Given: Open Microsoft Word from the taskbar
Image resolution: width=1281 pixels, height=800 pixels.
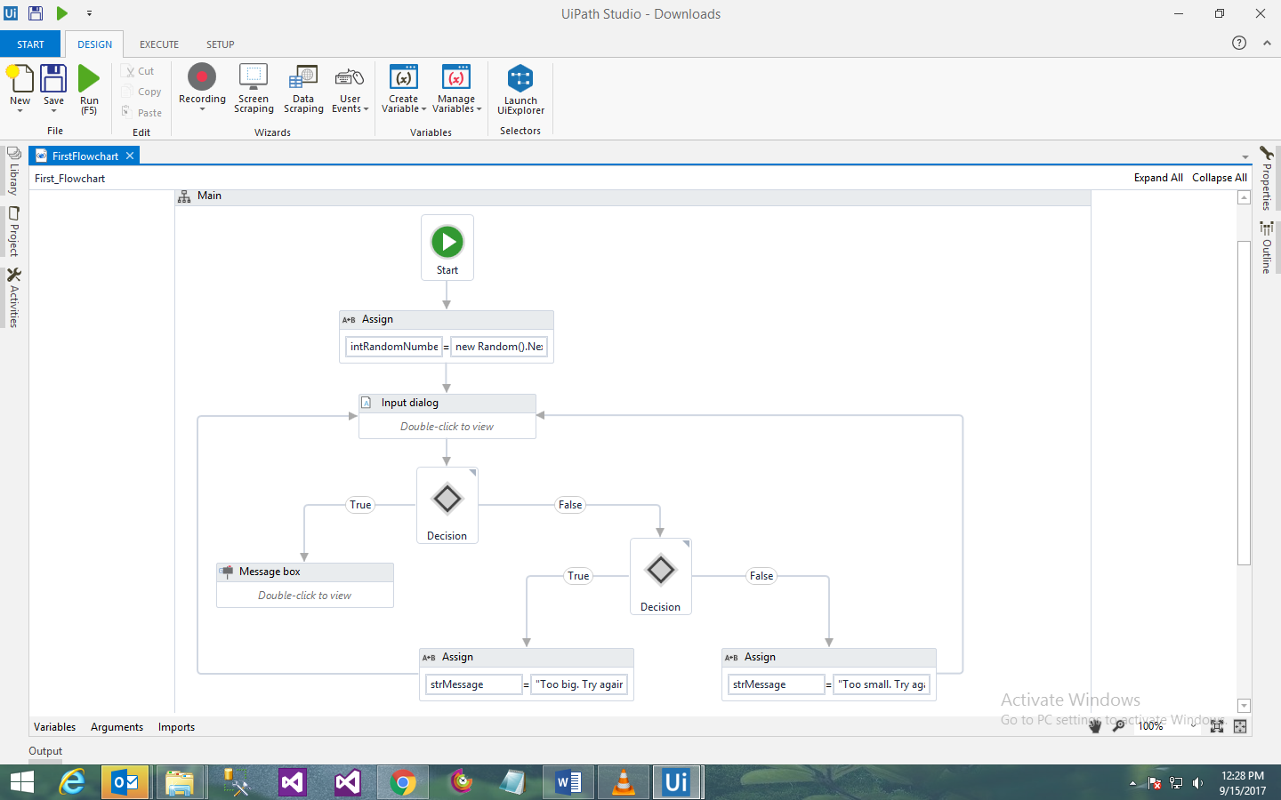Looking at the screenshot, I should (568, 782).
